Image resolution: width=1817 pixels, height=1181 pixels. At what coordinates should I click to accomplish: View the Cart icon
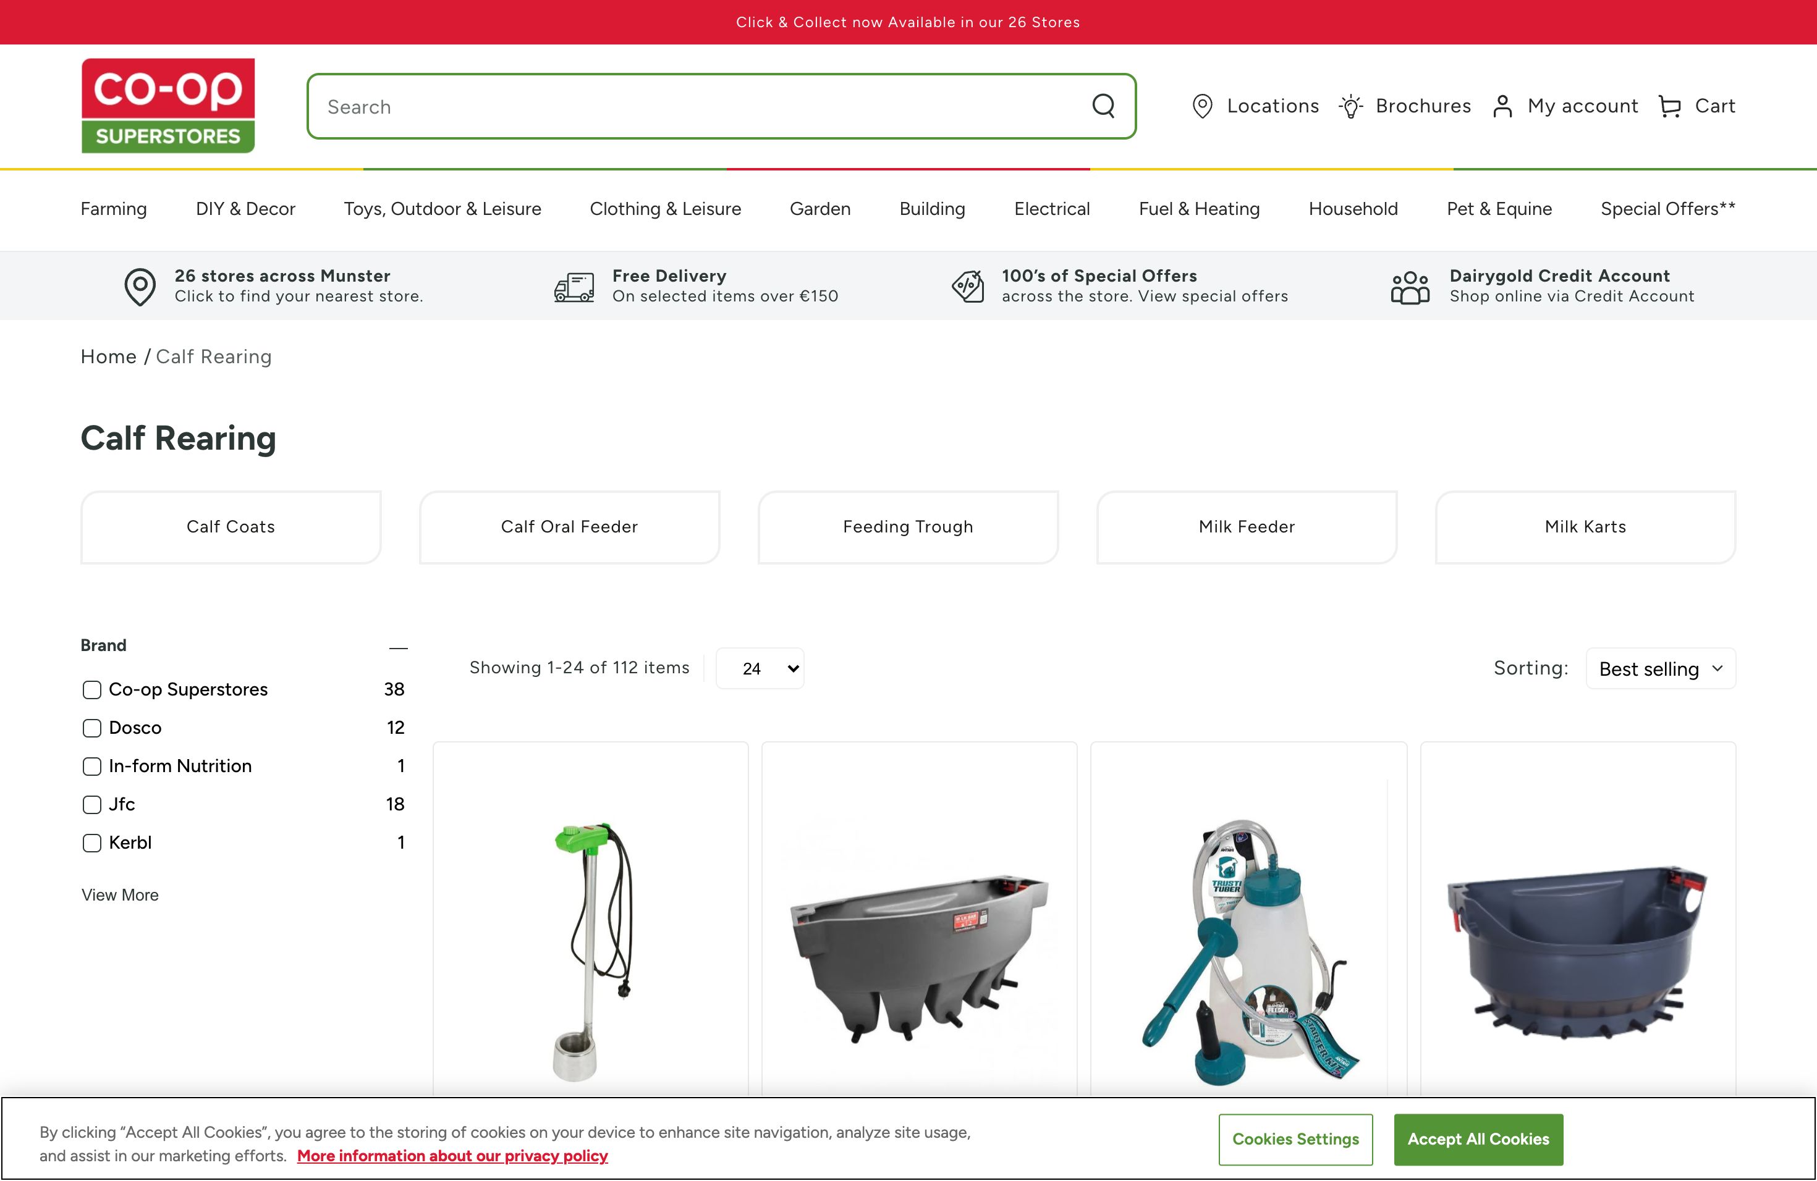pos(1670,106)
